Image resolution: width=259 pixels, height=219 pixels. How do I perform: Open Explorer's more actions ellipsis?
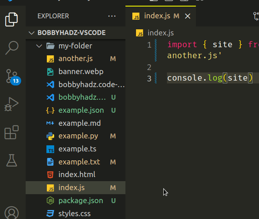[112, 16]
